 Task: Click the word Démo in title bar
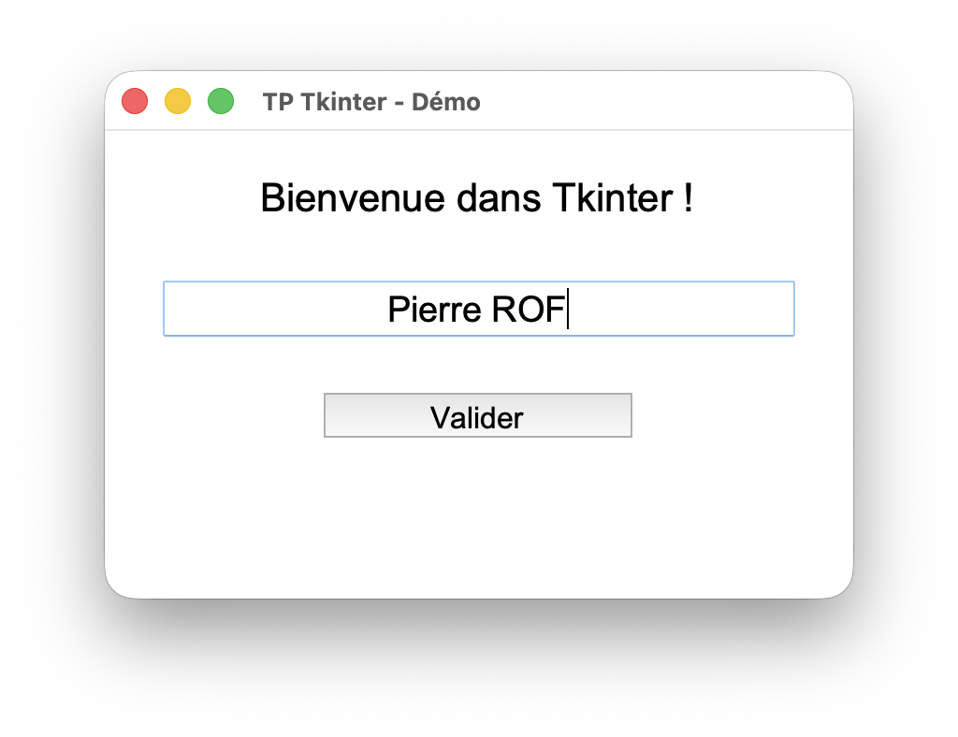(446, 102)
